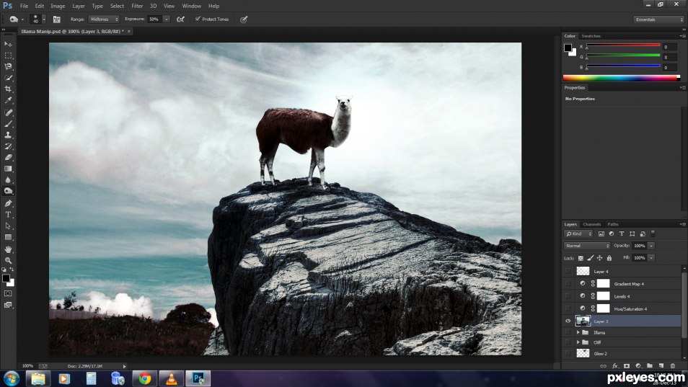The height and width of the screenshot is (387, 688).
Task: Select the Rectangular Marquee tool
Action: coord(8,55)
